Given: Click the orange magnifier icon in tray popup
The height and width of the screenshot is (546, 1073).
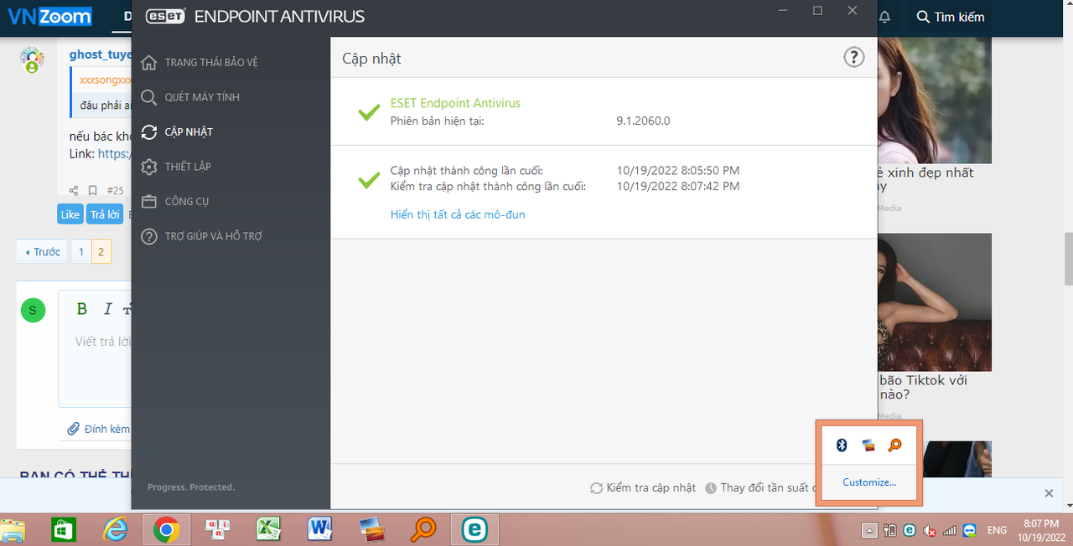Looking at the screenshot, I should (894, 445).
